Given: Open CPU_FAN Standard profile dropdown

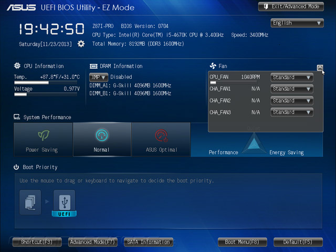Looking at the screenshot, I should coord(292,77).
